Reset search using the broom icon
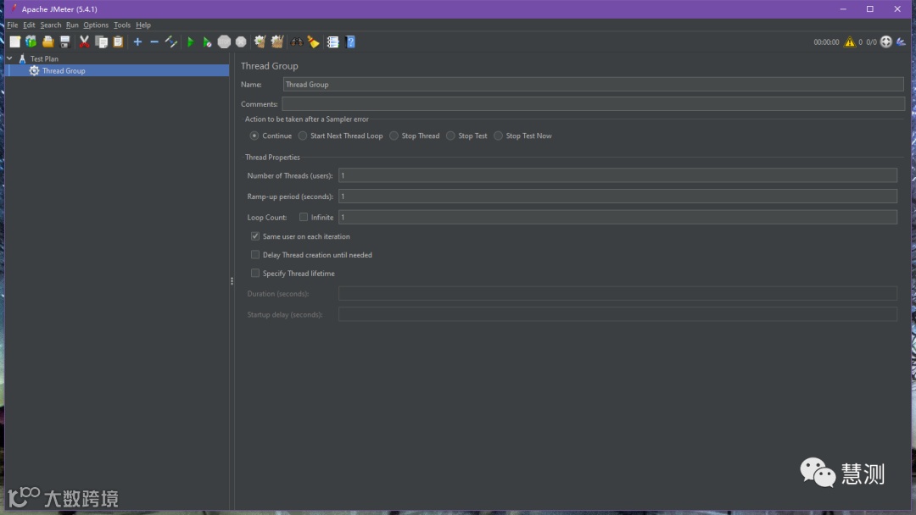 314,42
